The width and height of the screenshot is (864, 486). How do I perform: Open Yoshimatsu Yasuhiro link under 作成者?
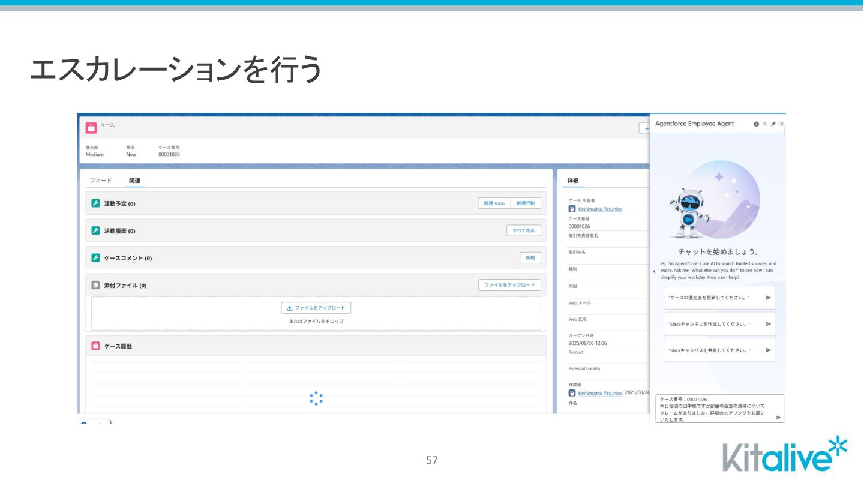(599, 393)
